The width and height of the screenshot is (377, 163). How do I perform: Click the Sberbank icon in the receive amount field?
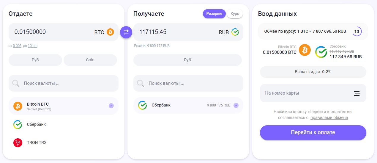tap(235, 32)
